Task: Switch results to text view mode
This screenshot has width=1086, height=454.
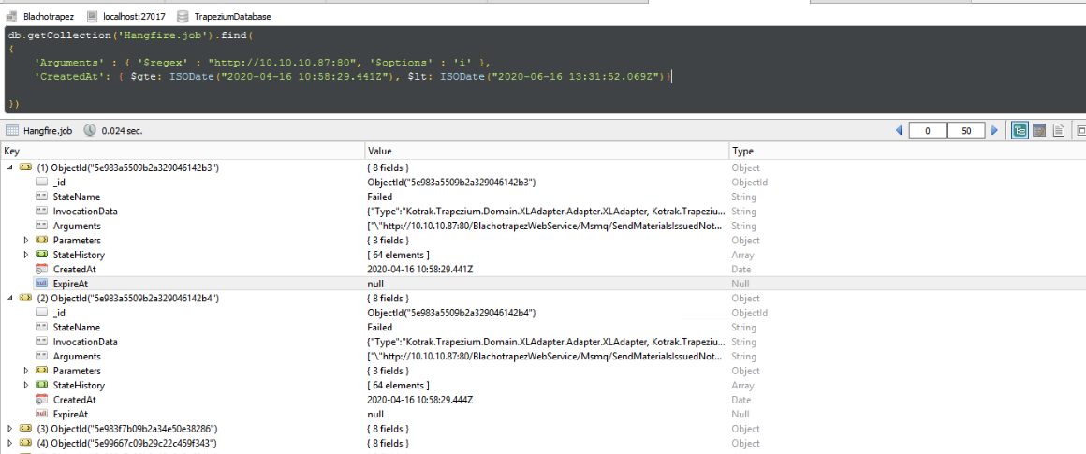Action: (1058, 130)
